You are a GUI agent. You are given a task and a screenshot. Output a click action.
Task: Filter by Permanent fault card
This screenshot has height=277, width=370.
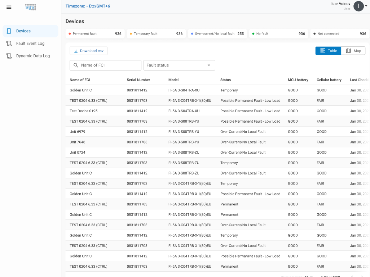95,34
